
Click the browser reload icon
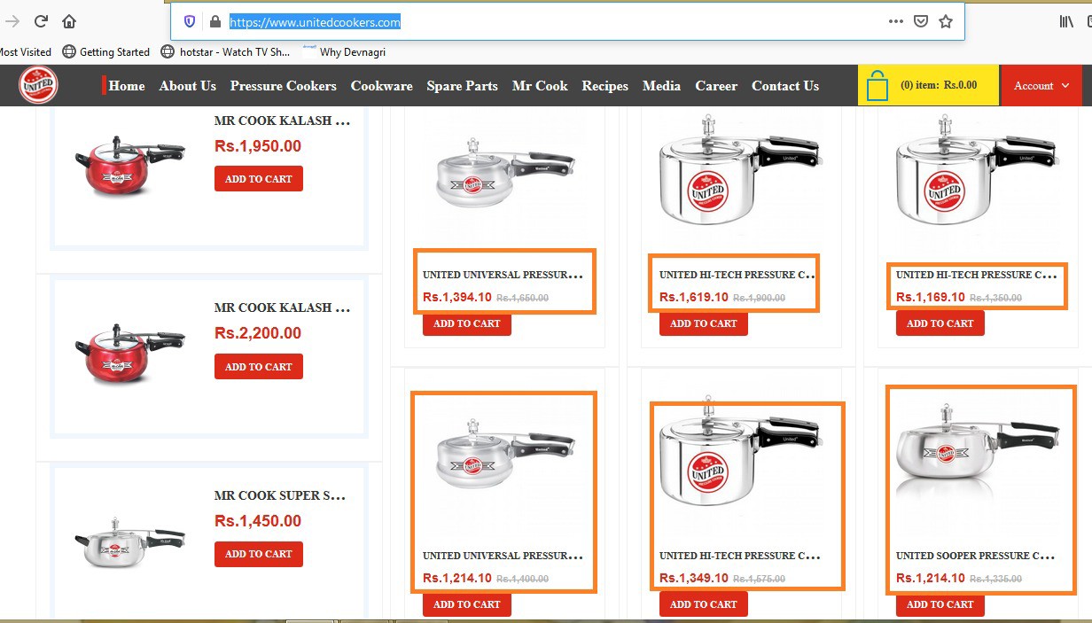pos(41,21)
